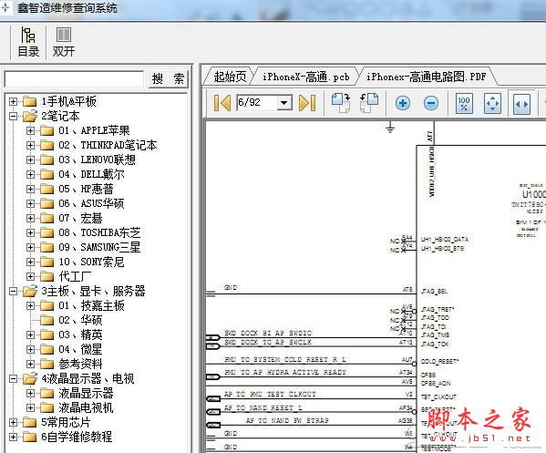Select the 液晶电视机 folder
Screen dimensions: 546x453
pos(86,407)
